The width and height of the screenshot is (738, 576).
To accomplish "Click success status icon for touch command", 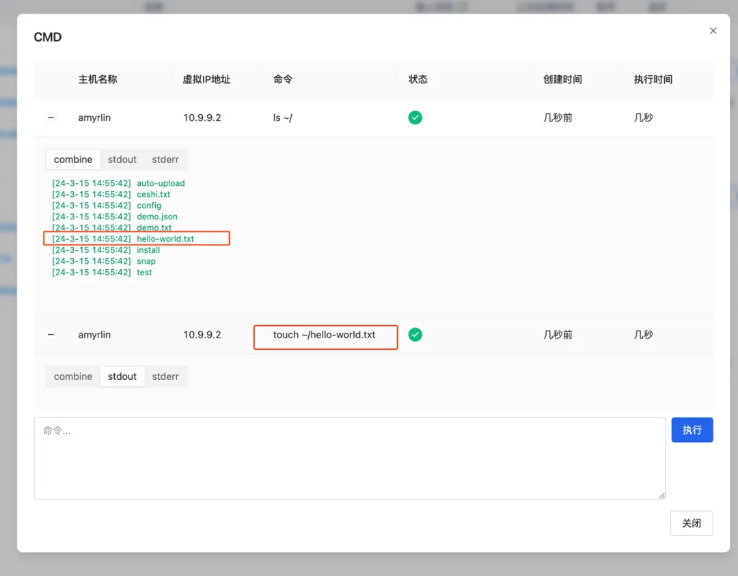I will (415, 335).
